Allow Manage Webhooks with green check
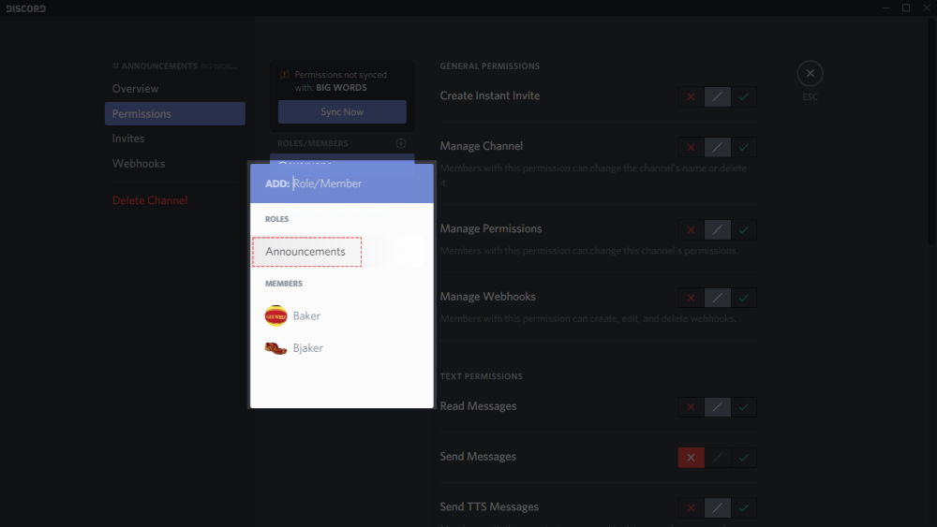Viewport: 937px width, 527px height. 743,298
